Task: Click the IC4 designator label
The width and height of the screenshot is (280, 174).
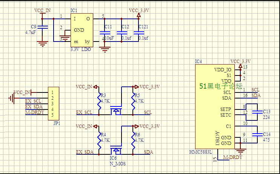Action: click(198, 62)
